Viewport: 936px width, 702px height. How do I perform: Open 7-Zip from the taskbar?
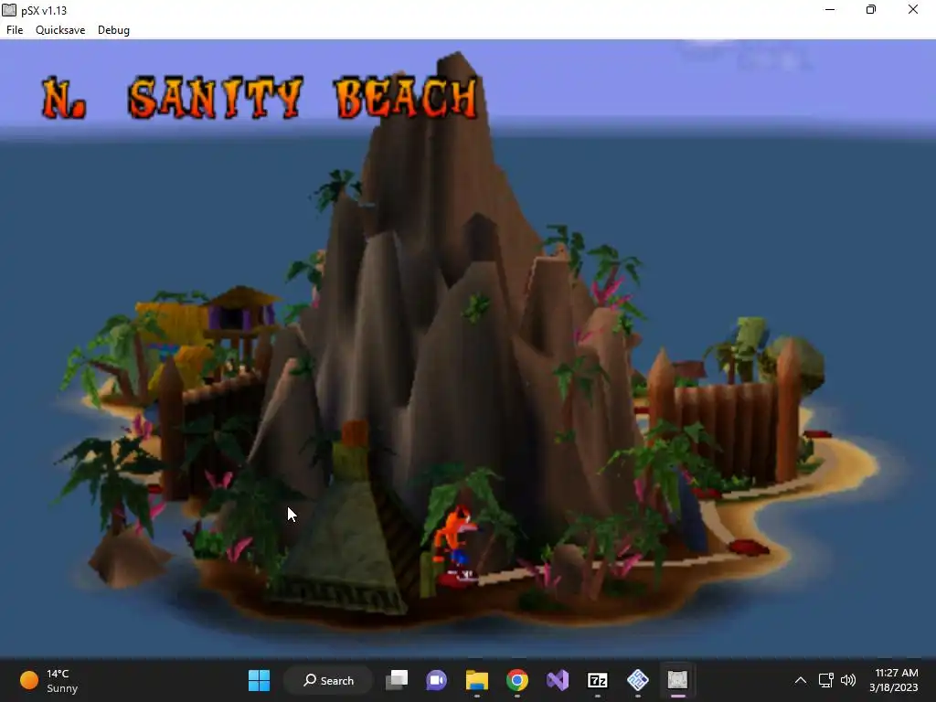(598, 680)
